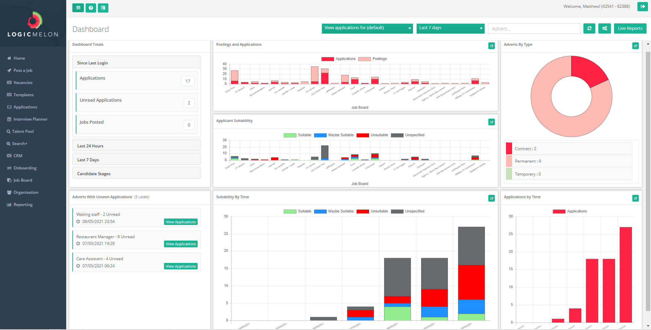Open dashboard settings gears icon
This screenshot has width=651, height=330.
605,28
